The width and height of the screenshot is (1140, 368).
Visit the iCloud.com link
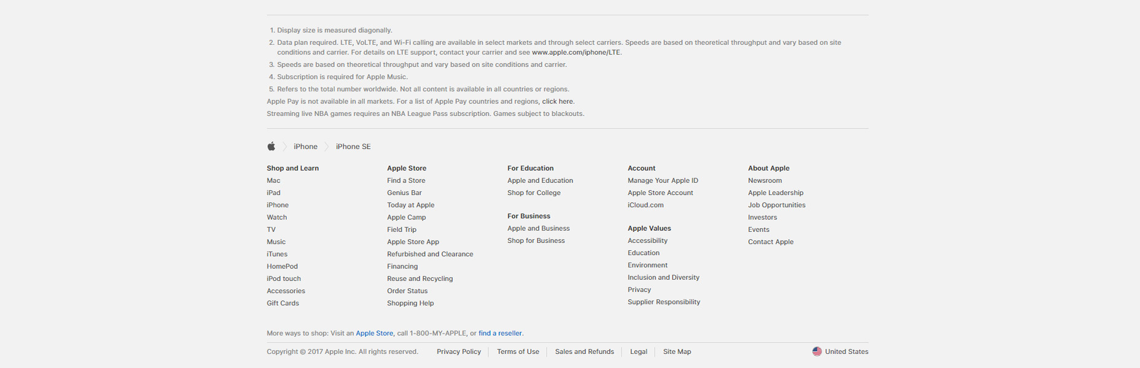[646, 205]
